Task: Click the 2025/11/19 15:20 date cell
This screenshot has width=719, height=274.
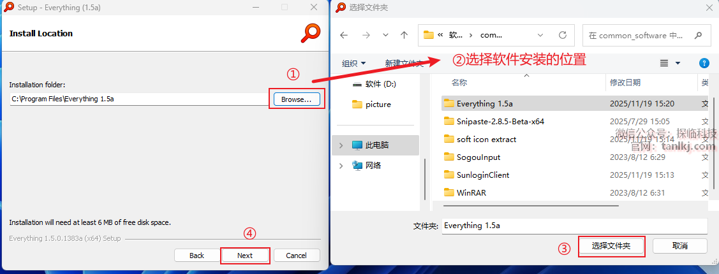Action: (x=642, y=104)
